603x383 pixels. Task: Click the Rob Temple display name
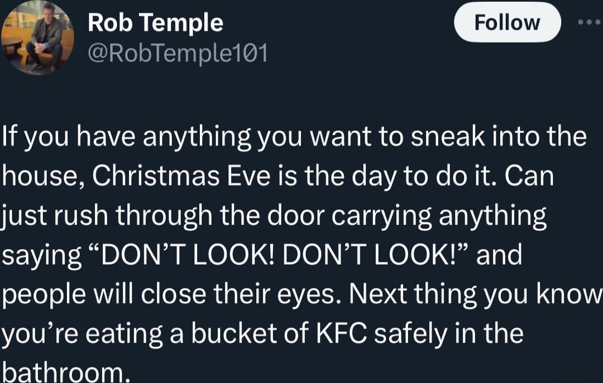[x=155, y=22]
